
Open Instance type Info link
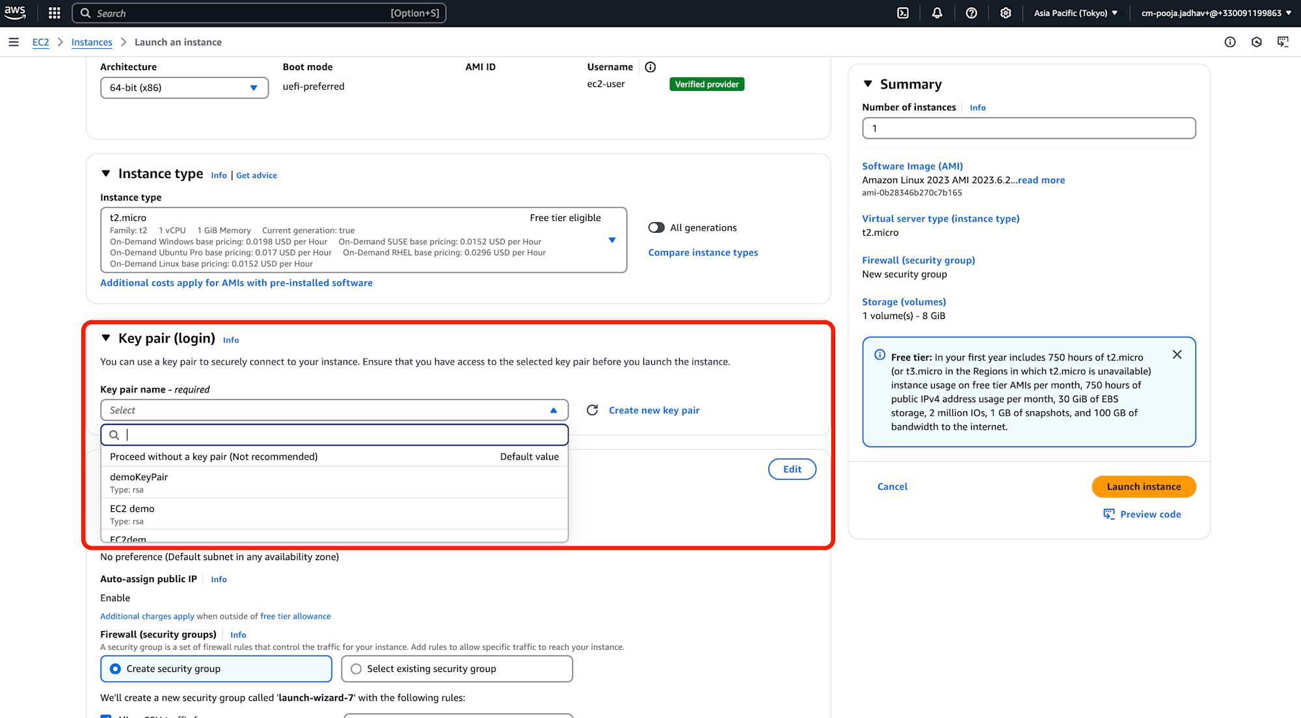(x=219, y=175)
